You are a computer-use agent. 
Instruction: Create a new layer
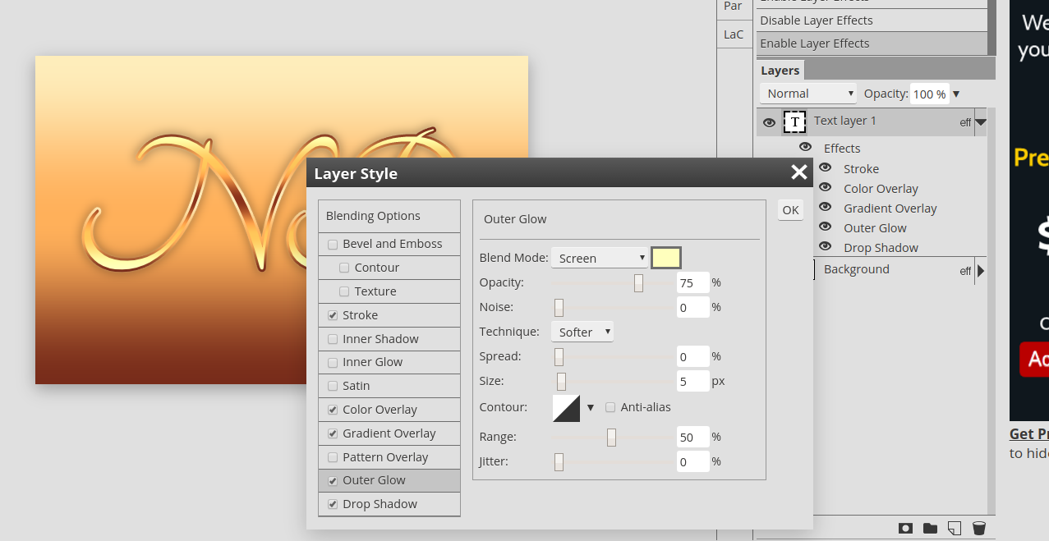954,528
